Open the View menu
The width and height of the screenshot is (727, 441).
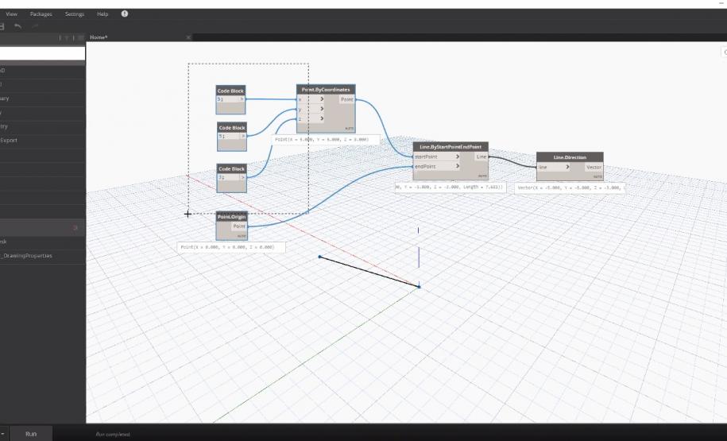pos(12,14)
